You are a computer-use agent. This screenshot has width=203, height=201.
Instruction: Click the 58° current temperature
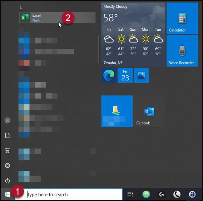point(111,18)
